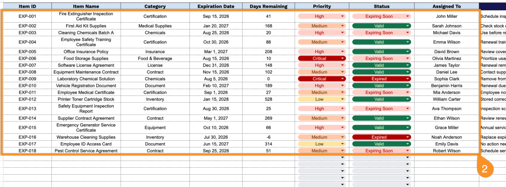Open Low priority dropdown for EXP-012
Image resolution: width=506 pixels, height=187 pixels.
pos(322,99)
